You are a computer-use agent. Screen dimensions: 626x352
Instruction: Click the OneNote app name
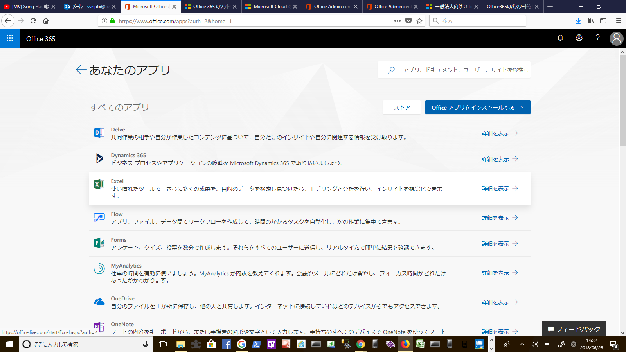(122, 324)
